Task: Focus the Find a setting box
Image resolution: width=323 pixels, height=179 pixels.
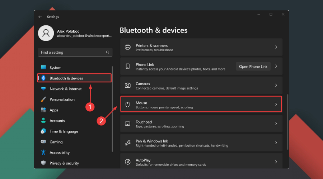Action: [x=75, y=52]
